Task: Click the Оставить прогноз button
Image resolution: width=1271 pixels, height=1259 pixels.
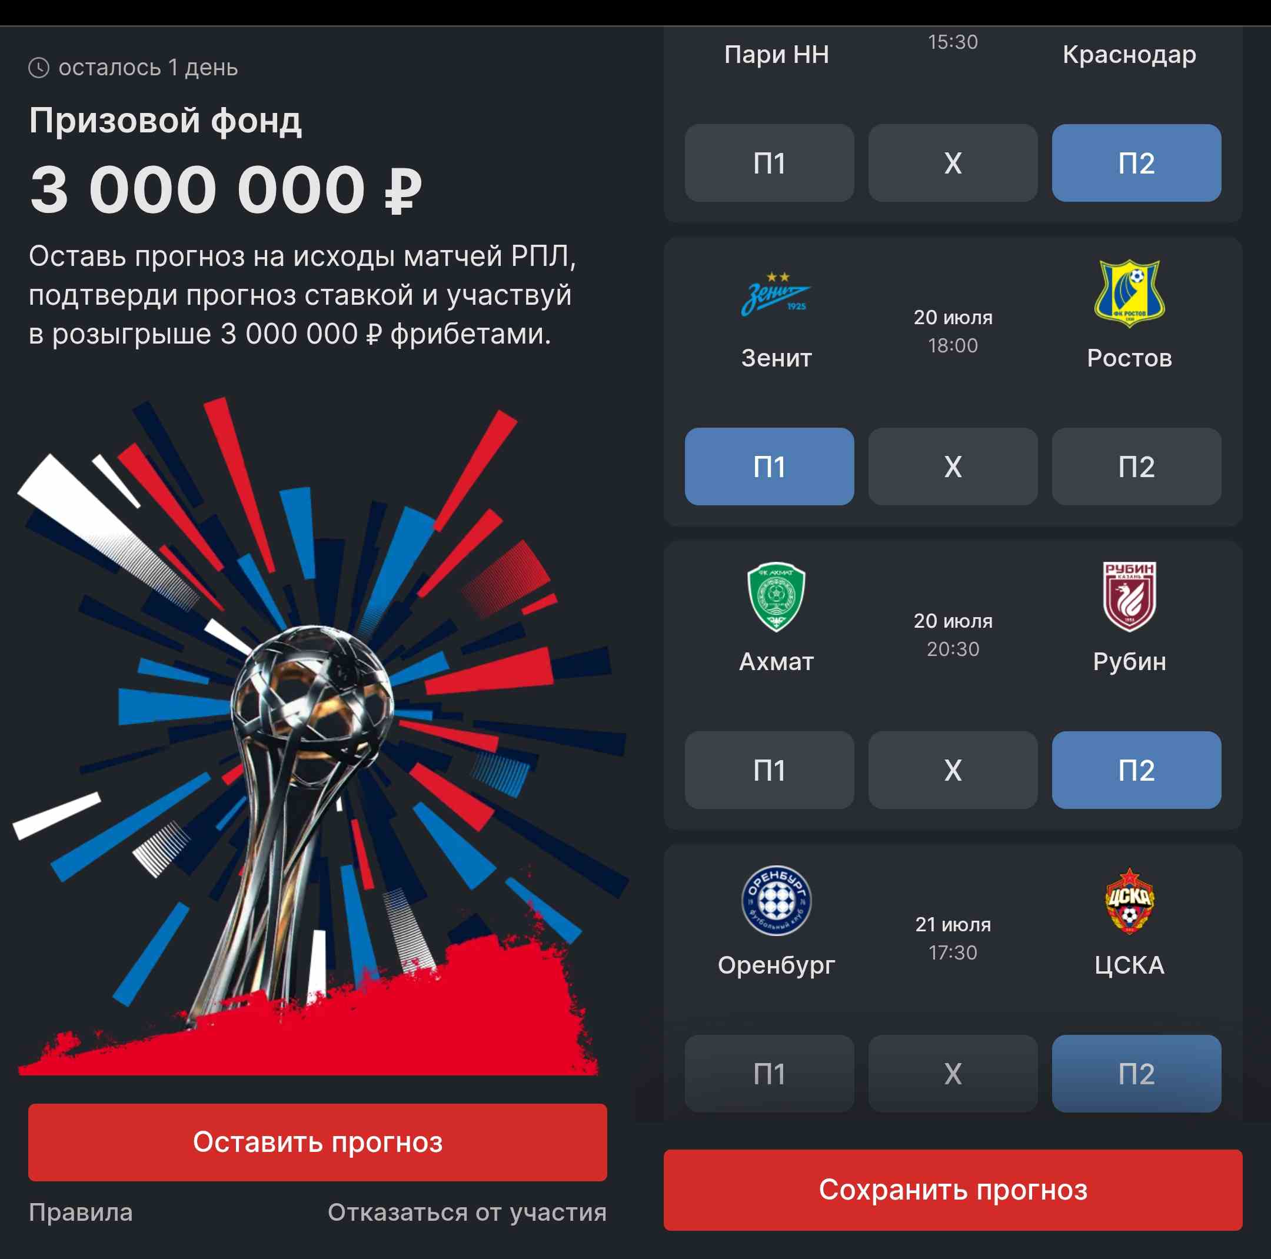Action: [318, 1142]
